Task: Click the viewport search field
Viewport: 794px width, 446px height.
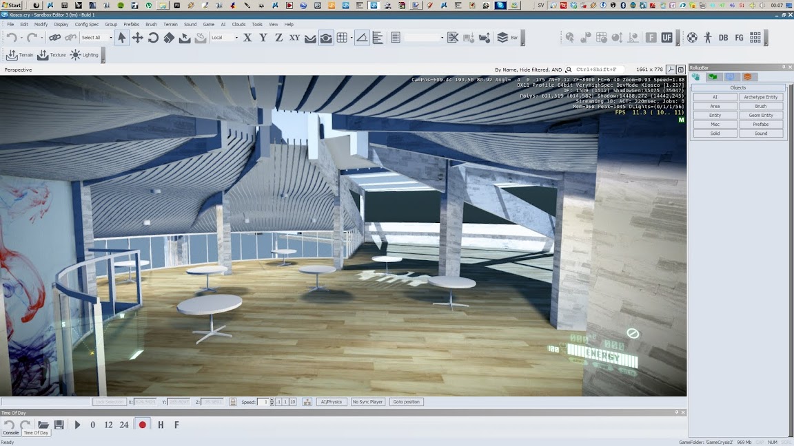Action: point(600,70)
